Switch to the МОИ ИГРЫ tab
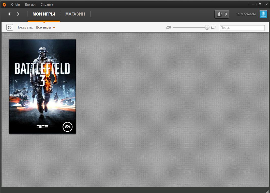 pos(44,14)
